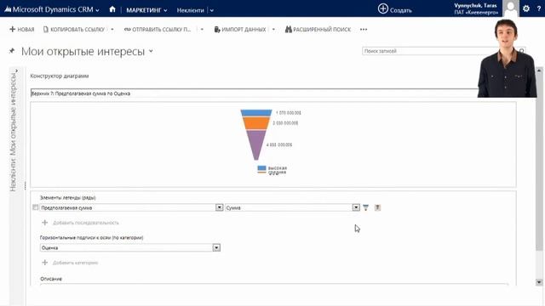This screenshot has height=306, width=545.
Task: Open РАСШИРЕННЫЙ ПОИСК advanced find
Action: pos(318,30)
